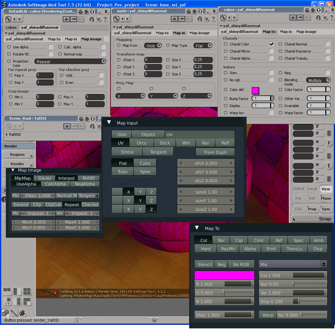Viewport: 335px width, 329px height.
Task: Click the key lock icon in the suelo panel
Action: pos(116,19)
